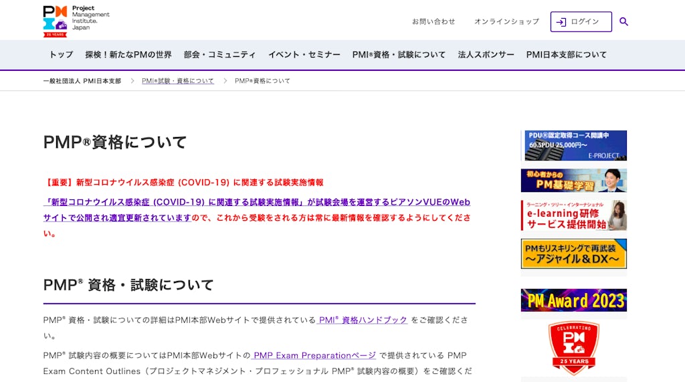The height and width of the screenshot is (382, 685).
Task: Open the 部会・コミュニティ menu
Action: 219,55
